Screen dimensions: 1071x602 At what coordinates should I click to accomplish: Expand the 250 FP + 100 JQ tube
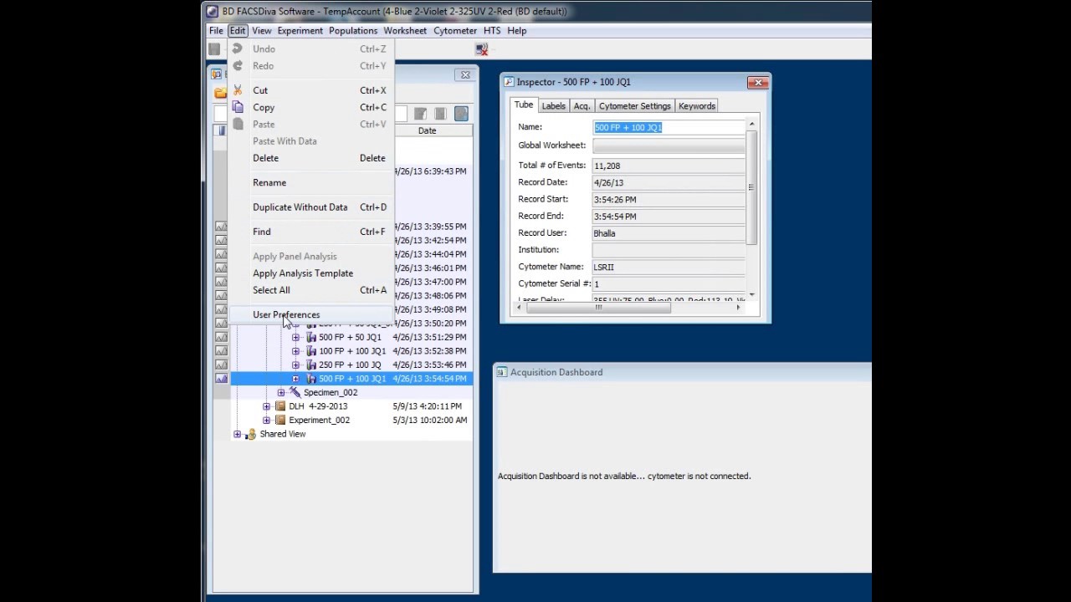[295, 365]
